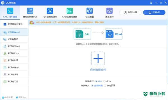Pick PDF转PPT in the sidebar

point(14,60)
